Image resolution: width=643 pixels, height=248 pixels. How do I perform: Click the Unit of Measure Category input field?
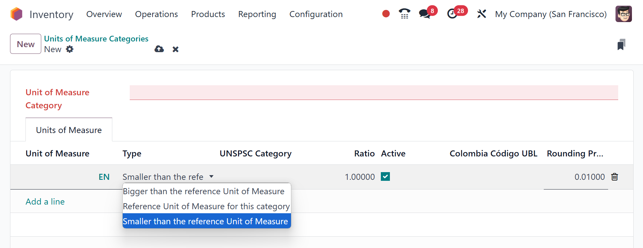(x=373, y=92)
